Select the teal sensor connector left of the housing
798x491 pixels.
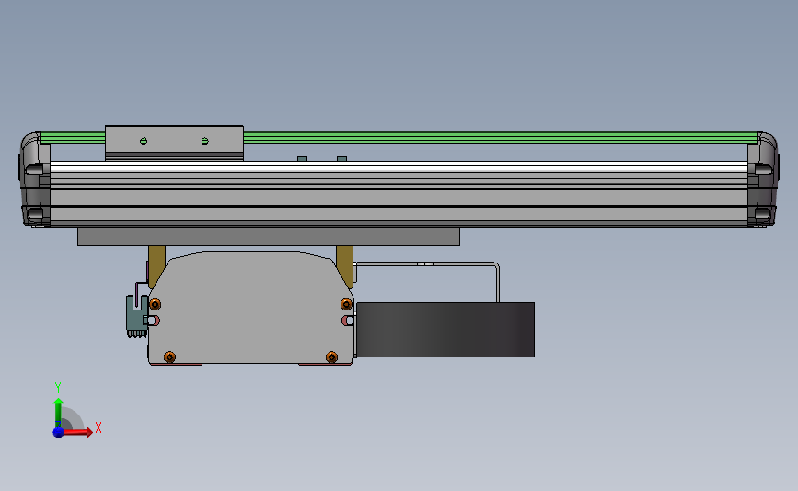click(x=137, y=316)
